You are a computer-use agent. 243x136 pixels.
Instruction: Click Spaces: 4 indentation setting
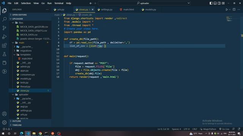(176, 129)
